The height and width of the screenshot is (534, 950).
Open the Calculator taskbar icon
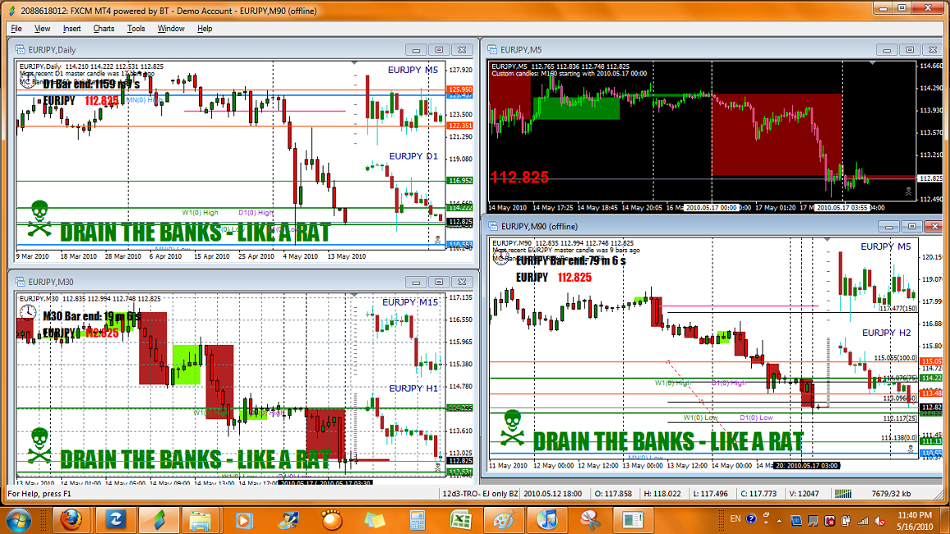coord(417,520)
